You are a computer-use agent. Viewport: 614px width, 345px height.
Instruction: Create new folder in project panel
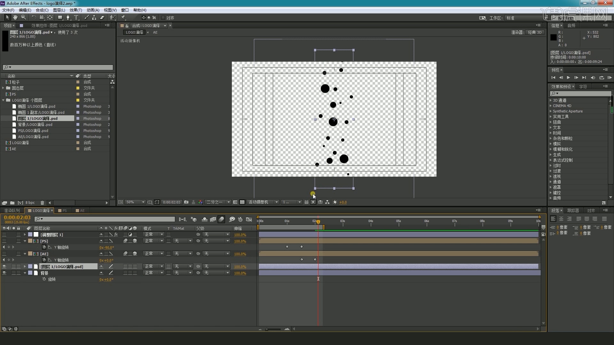coord(12,203)
